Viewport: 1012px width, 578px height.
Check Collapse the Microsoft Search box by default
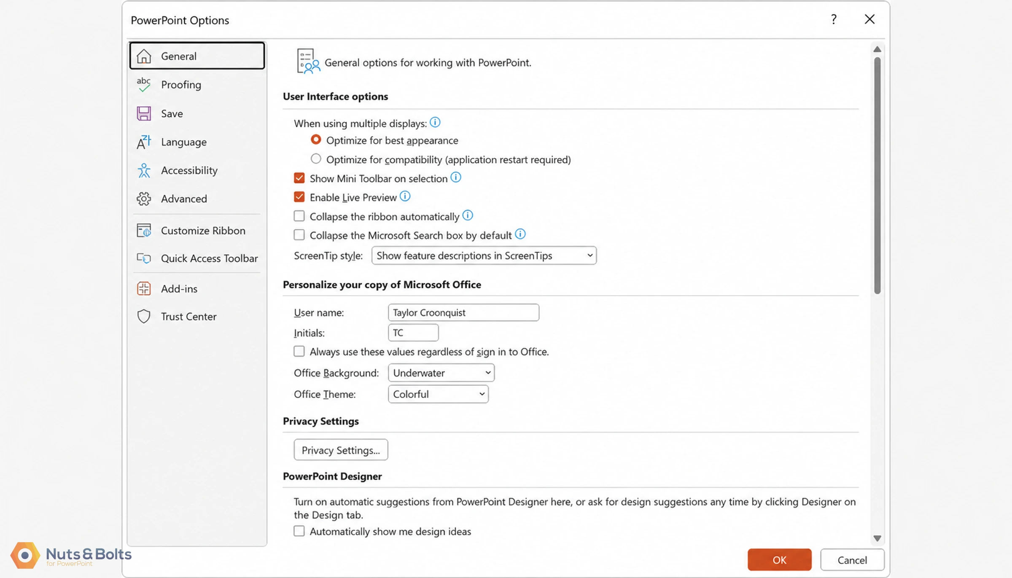tap(299, 235)
